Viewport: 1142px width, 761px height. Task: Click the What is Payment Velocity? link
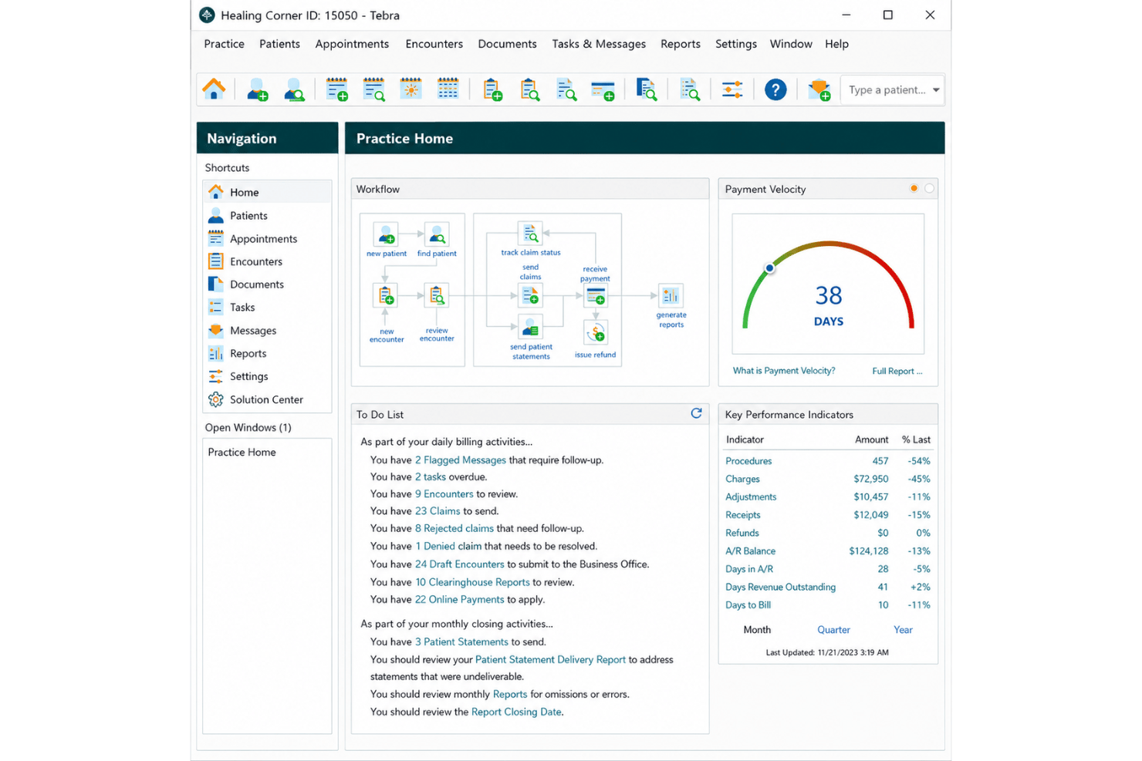pyautogui.click(x=784, y=371)
